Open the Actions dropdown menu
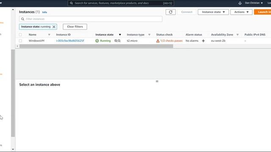 [x=241, y=12]
